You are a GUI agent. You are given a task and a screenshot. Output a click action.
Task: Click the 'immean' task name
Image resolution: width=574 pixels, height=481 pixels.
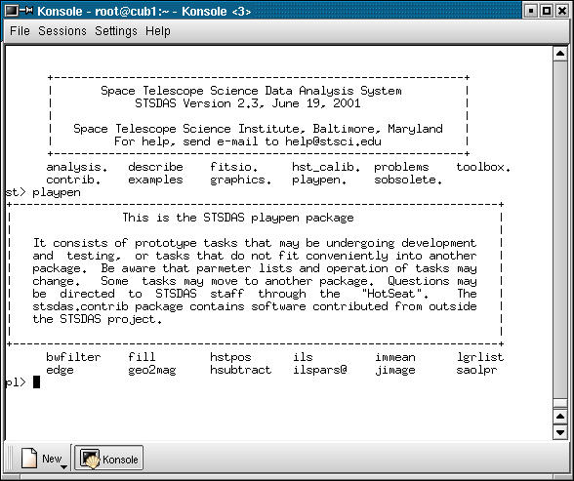coord(395,357)
